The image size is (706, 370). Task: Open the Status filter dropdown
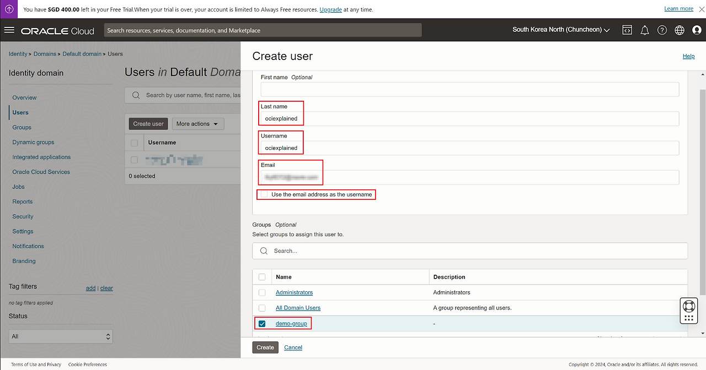tap(61, 336)
